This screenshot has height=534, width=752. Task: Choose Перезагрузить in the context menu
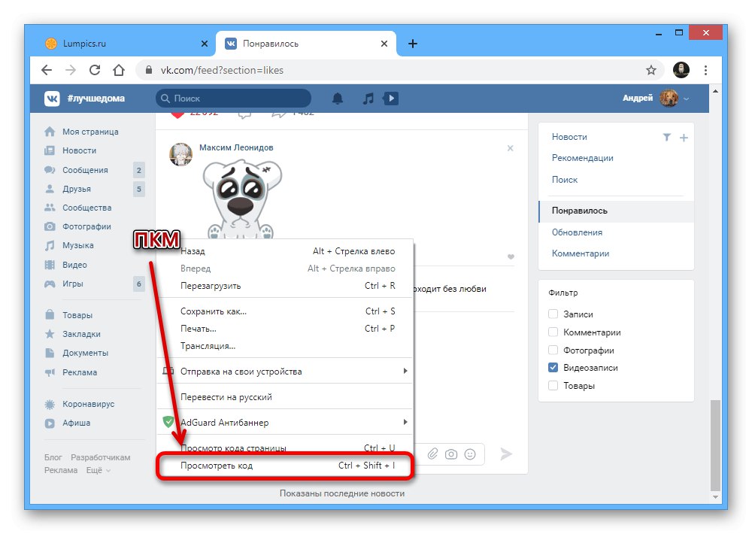click(x=285, y=286)
